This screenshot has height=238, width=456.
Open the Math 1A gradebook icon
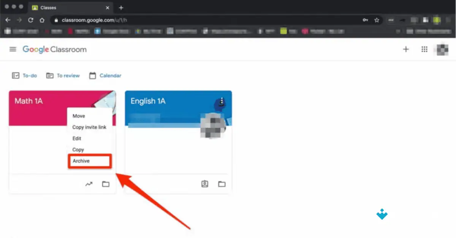(89, 184)
